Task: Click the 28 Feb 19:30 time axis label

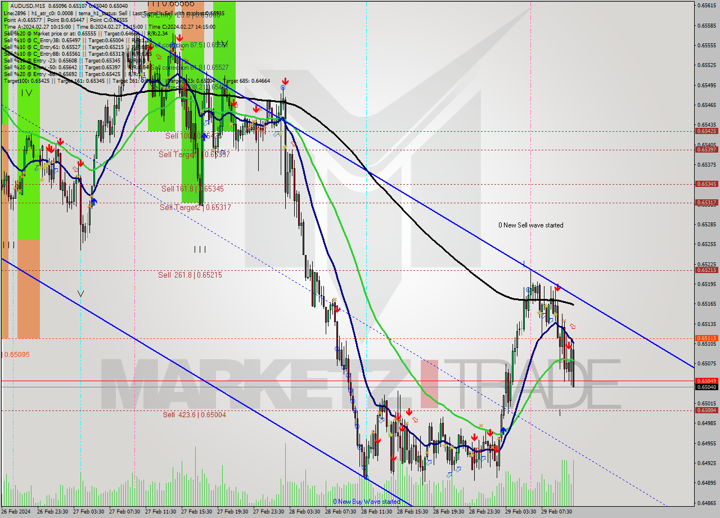Action: tap(448, 512)
